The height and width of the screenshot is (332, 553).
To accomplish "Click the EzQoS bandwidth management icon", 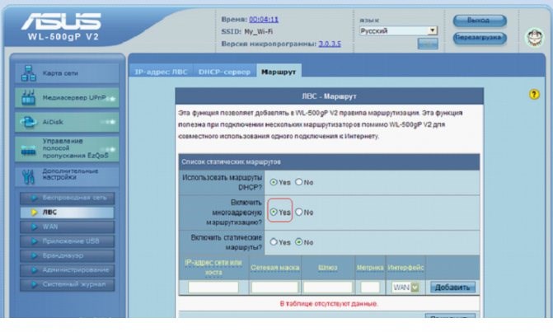I will pyautogui.click(x=29, y=149).
